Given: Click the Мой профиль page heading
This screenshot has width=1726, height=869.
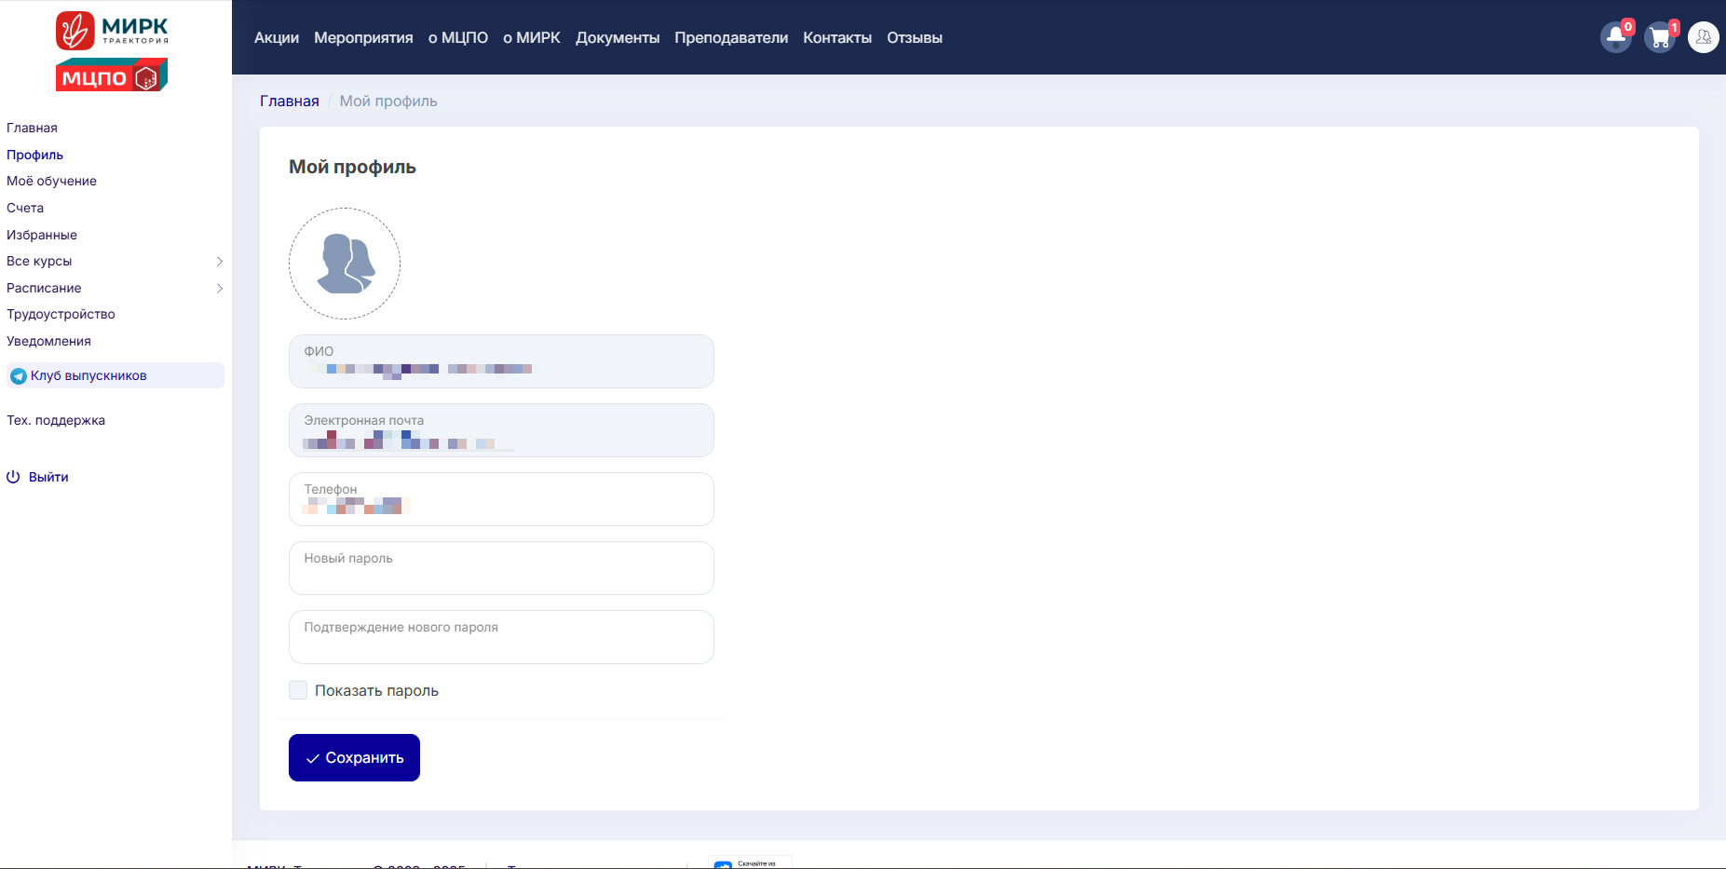Looking at the screenshot, I should tap(352, 168).
